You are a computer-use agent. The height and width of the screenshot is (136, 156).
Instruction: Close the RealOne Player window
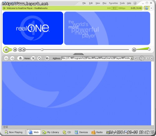coord(151,3)
